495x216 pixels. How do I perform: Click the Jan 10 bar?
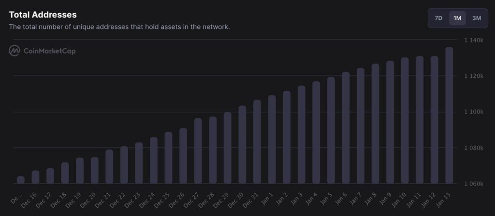pos(405,120)
